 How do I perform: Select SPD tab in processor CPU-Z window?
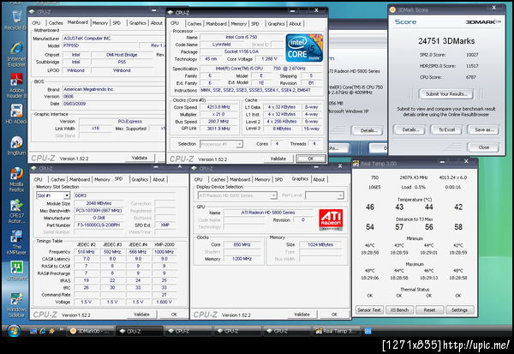click(255, 24)
